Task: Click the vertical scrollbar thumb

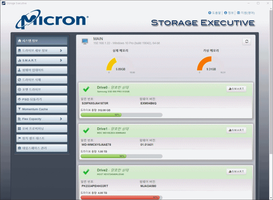Action: pyautogui.click(x=271, y=82)
